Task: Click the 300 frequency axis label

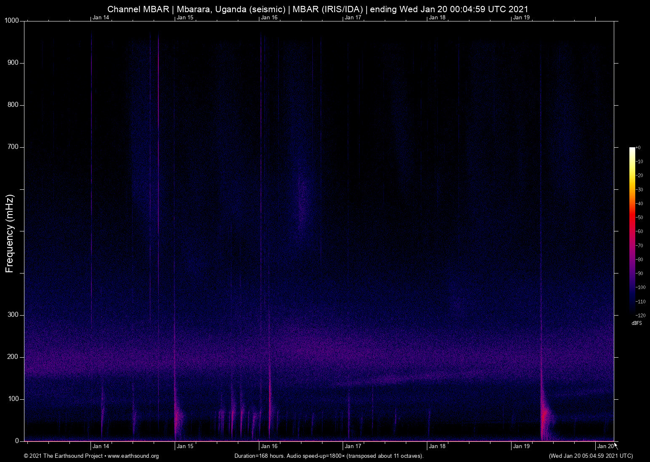Action: point(12,314)
